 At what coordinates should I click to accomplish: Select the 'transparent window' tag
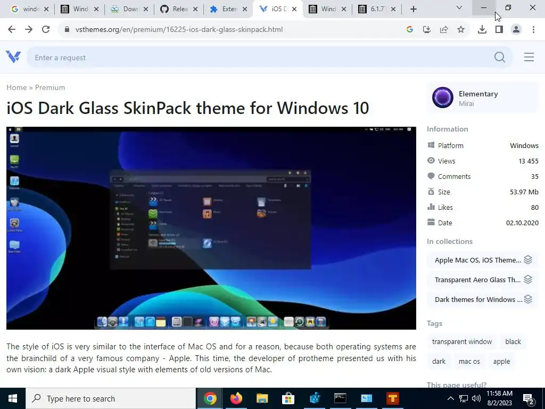(x=461, y=341)
